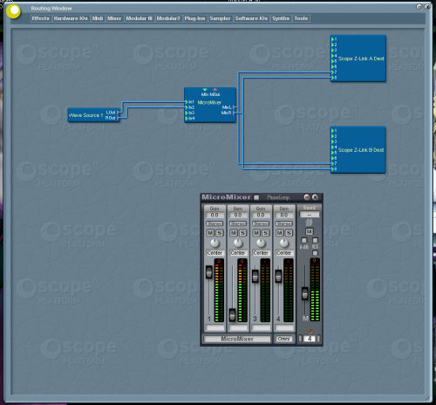Toggle the Stereo button on channel 1
The width and height of the screenshot is (436, 405).
[x=215, y=223]
